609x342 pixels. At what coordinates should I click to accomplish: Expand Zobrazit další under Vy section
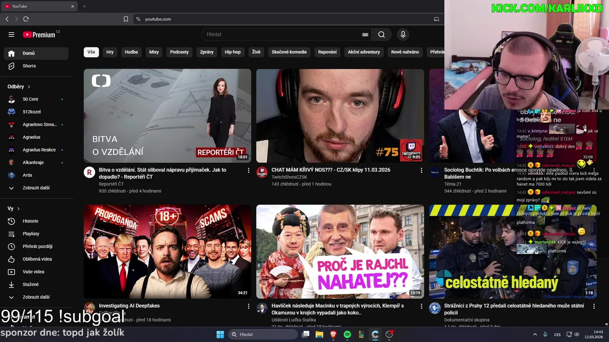tap(36, 297)
